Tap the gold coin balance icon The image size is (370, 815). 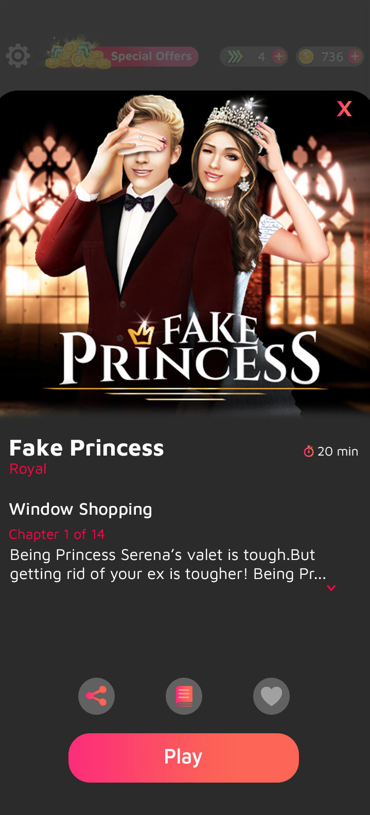[306, 57]
